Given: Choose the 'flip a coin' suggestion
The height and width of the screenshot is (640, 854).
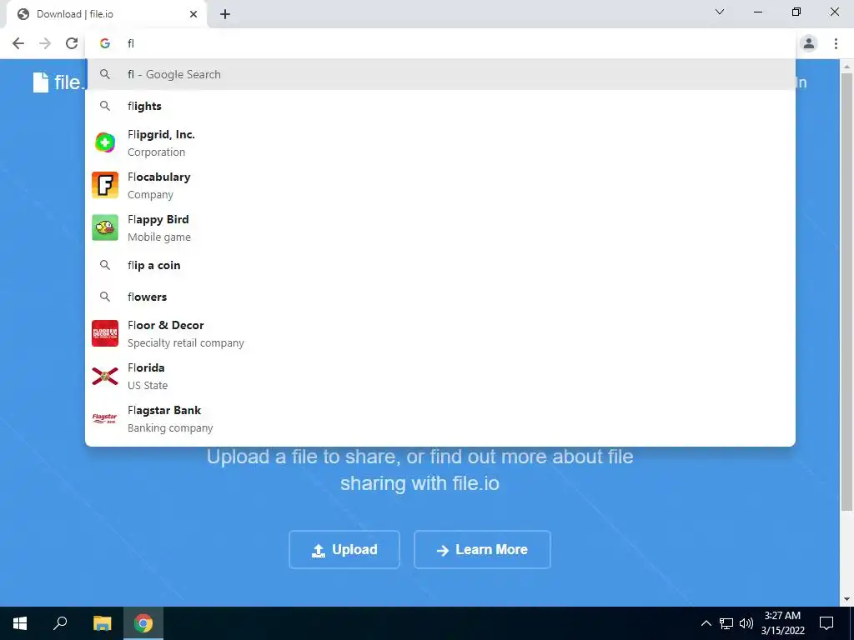Looking at the screenshot, I should coord(440,265).
